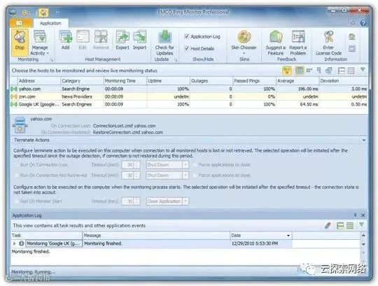This screenshot has height=286, width=378.
Task: Click the highlighted quick access toolbar icon
Action: pos(43,13)
